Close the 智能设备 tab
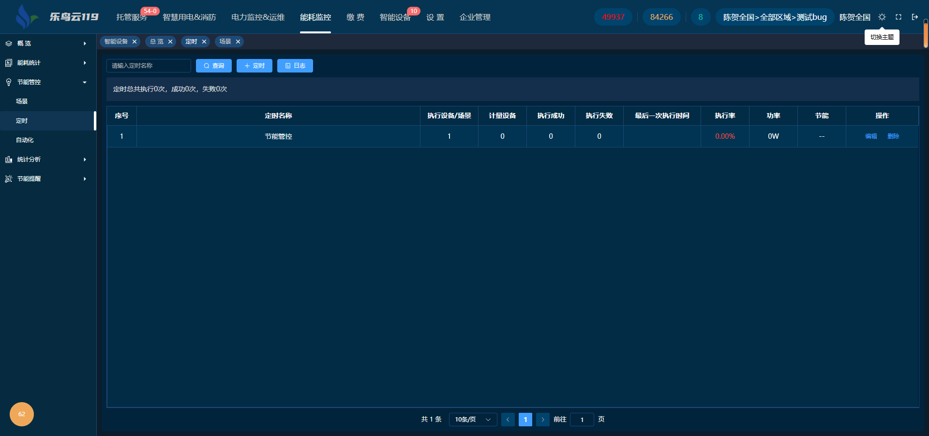 pyautogui.click(x=135, y=42)
